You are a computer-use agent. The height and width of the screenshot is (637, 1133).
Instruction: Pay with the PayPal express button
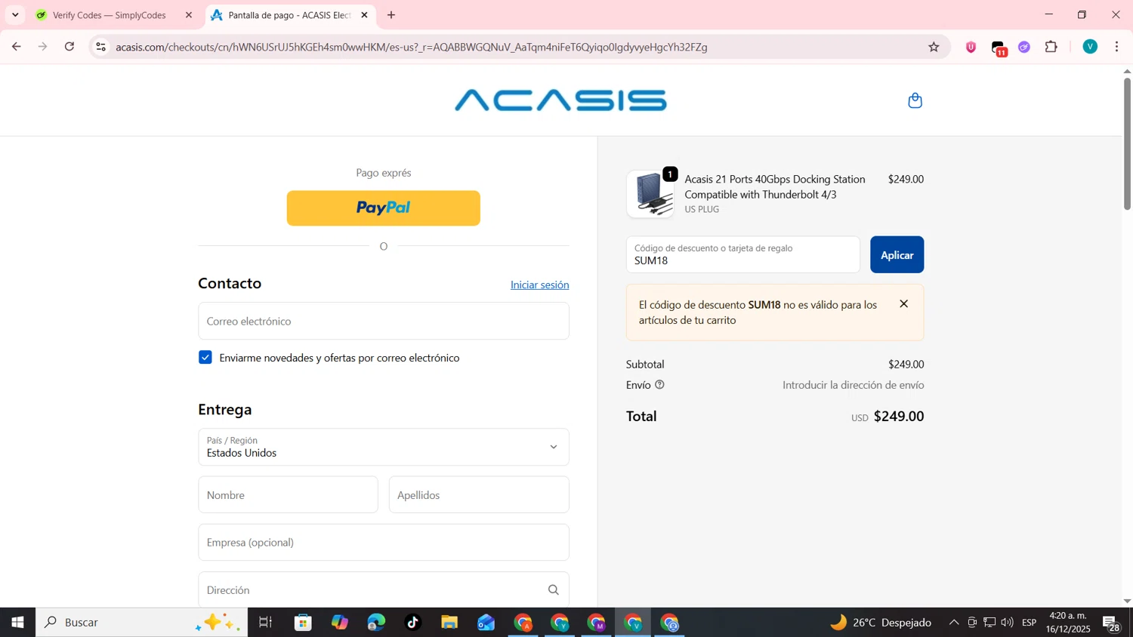point(384,208)
